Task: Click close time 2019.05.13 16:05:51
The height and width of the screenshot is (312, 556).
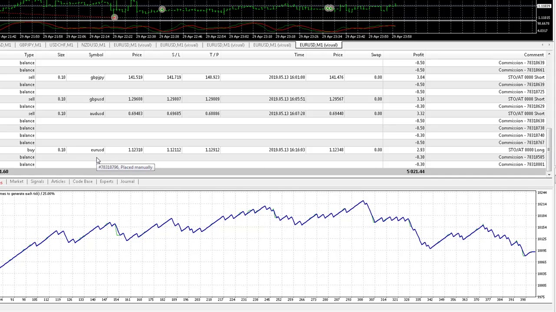Action: 287,99
